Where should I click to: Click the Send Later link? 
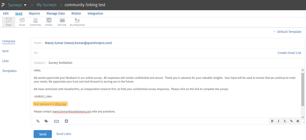(x=64, y=134)
